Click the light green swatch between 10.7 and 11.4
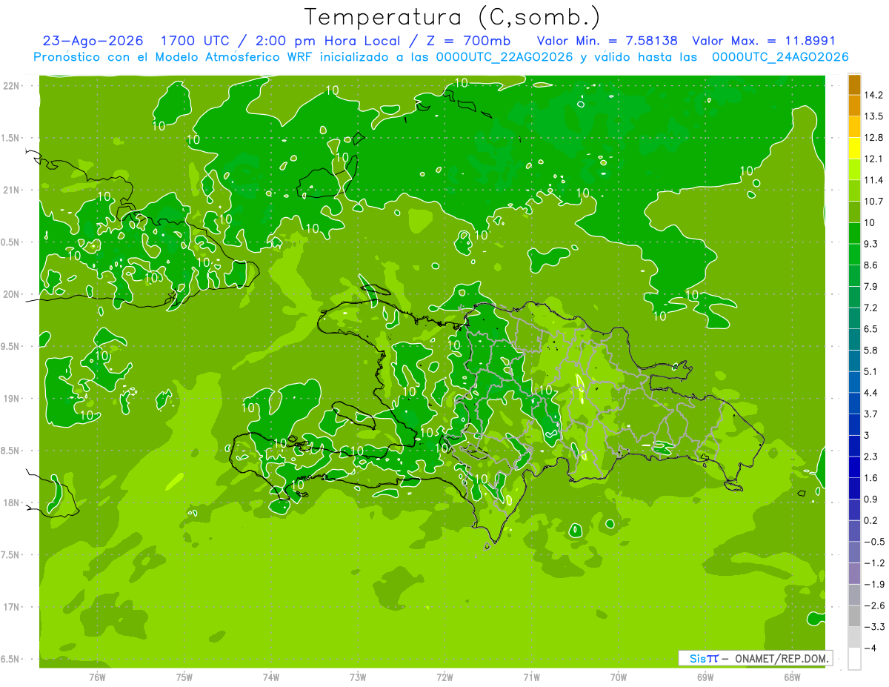889x687 pixels. tap(854, 190)
